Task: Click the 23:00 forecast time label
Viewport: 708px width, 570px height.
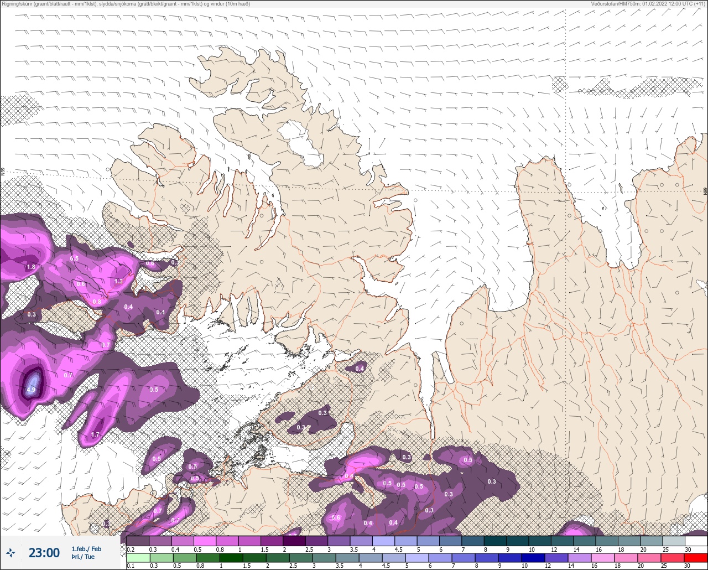Action: point(44,553)
